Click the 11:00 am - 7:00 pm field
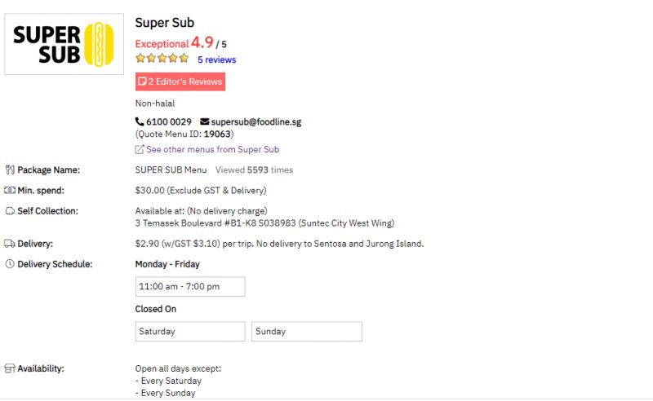The height and width of the screenshot is (401, 653). point(189,287)
